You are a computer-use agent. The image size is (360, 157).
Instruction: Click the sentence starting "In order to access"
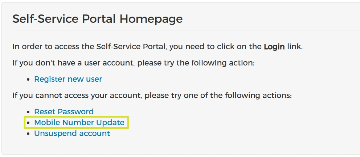click(x=109, y=47)
